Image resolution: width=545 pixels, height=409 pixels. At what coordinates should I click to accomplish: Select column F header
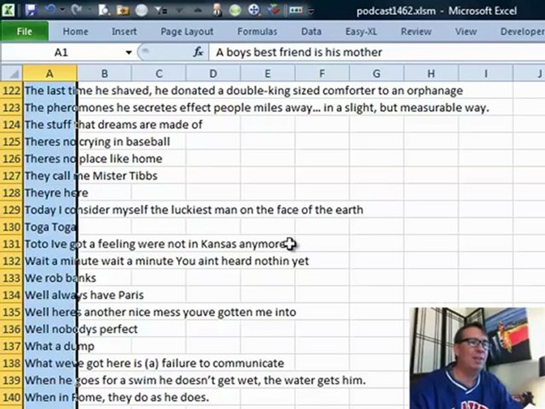(x=322, y=73)
